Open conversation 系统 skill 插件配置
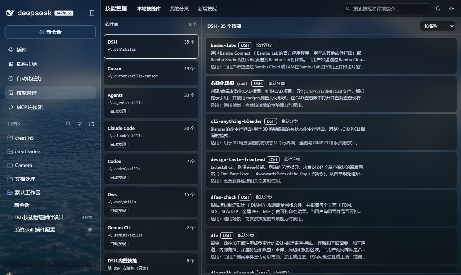This screenshot has width=461, height=275. coord(35,230)
